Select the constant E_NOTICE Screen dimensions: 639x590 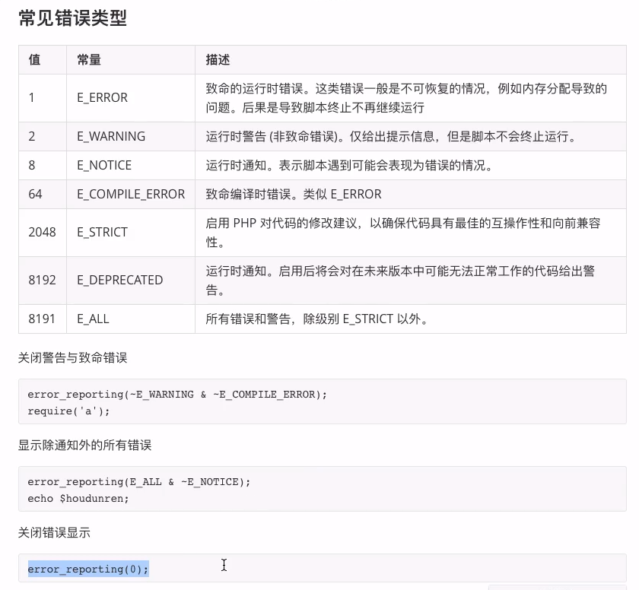pyautogui.click(x=104, y=165)
